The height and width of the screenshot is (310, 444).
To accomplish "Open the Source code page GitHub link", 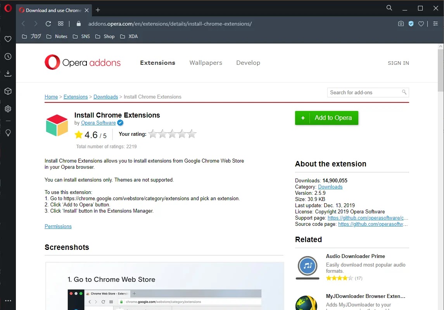I will click(x=373, y=224).
